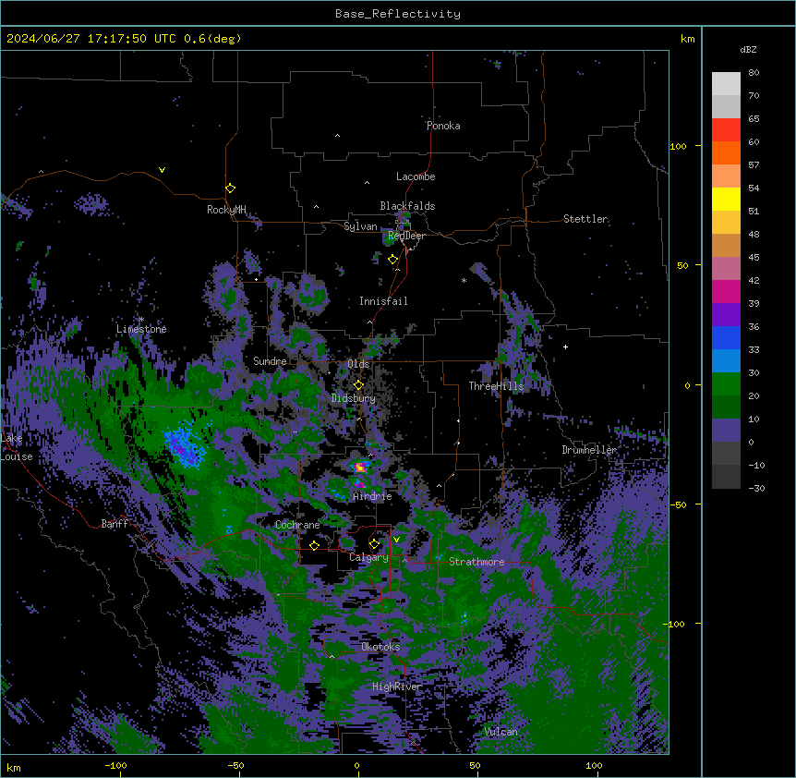Click the Lacombe city label

(416, 176)
